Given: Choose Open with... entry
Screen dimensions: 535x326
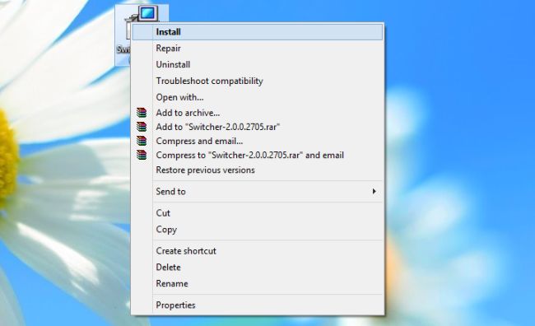Looking at the screenshot, I should pyautogui.click(x=258, y=97).
